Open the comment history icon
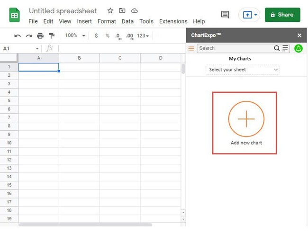 pos(225,15)
